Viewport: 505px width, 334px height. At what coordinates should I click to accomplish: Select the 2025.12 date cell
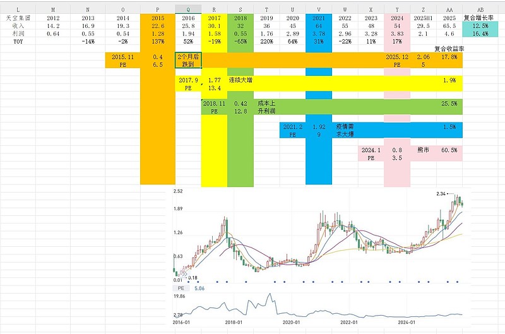(397, 57)
